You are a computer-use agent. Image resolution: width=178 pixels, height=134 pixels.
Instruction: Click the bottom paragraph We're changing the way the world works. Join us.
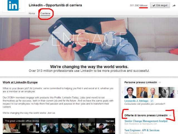(29, 113)
